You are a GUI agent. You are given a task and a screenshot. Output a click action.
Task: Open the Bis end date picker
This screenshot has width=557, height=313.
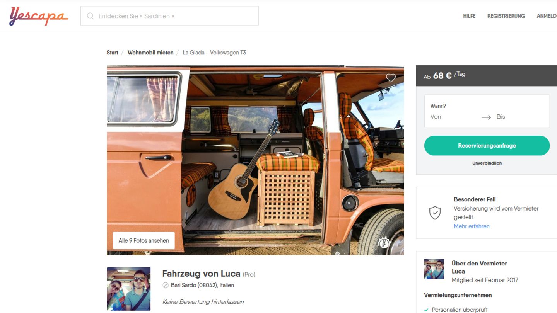(501, 117)
